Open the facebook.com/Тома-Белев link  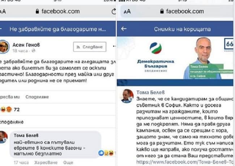point(185,162)
